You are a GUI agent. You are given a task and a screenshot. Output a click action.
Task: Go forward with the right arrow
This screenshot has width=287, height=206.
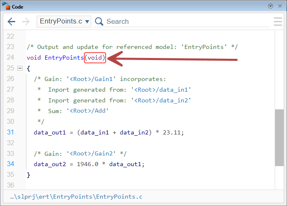25,22
